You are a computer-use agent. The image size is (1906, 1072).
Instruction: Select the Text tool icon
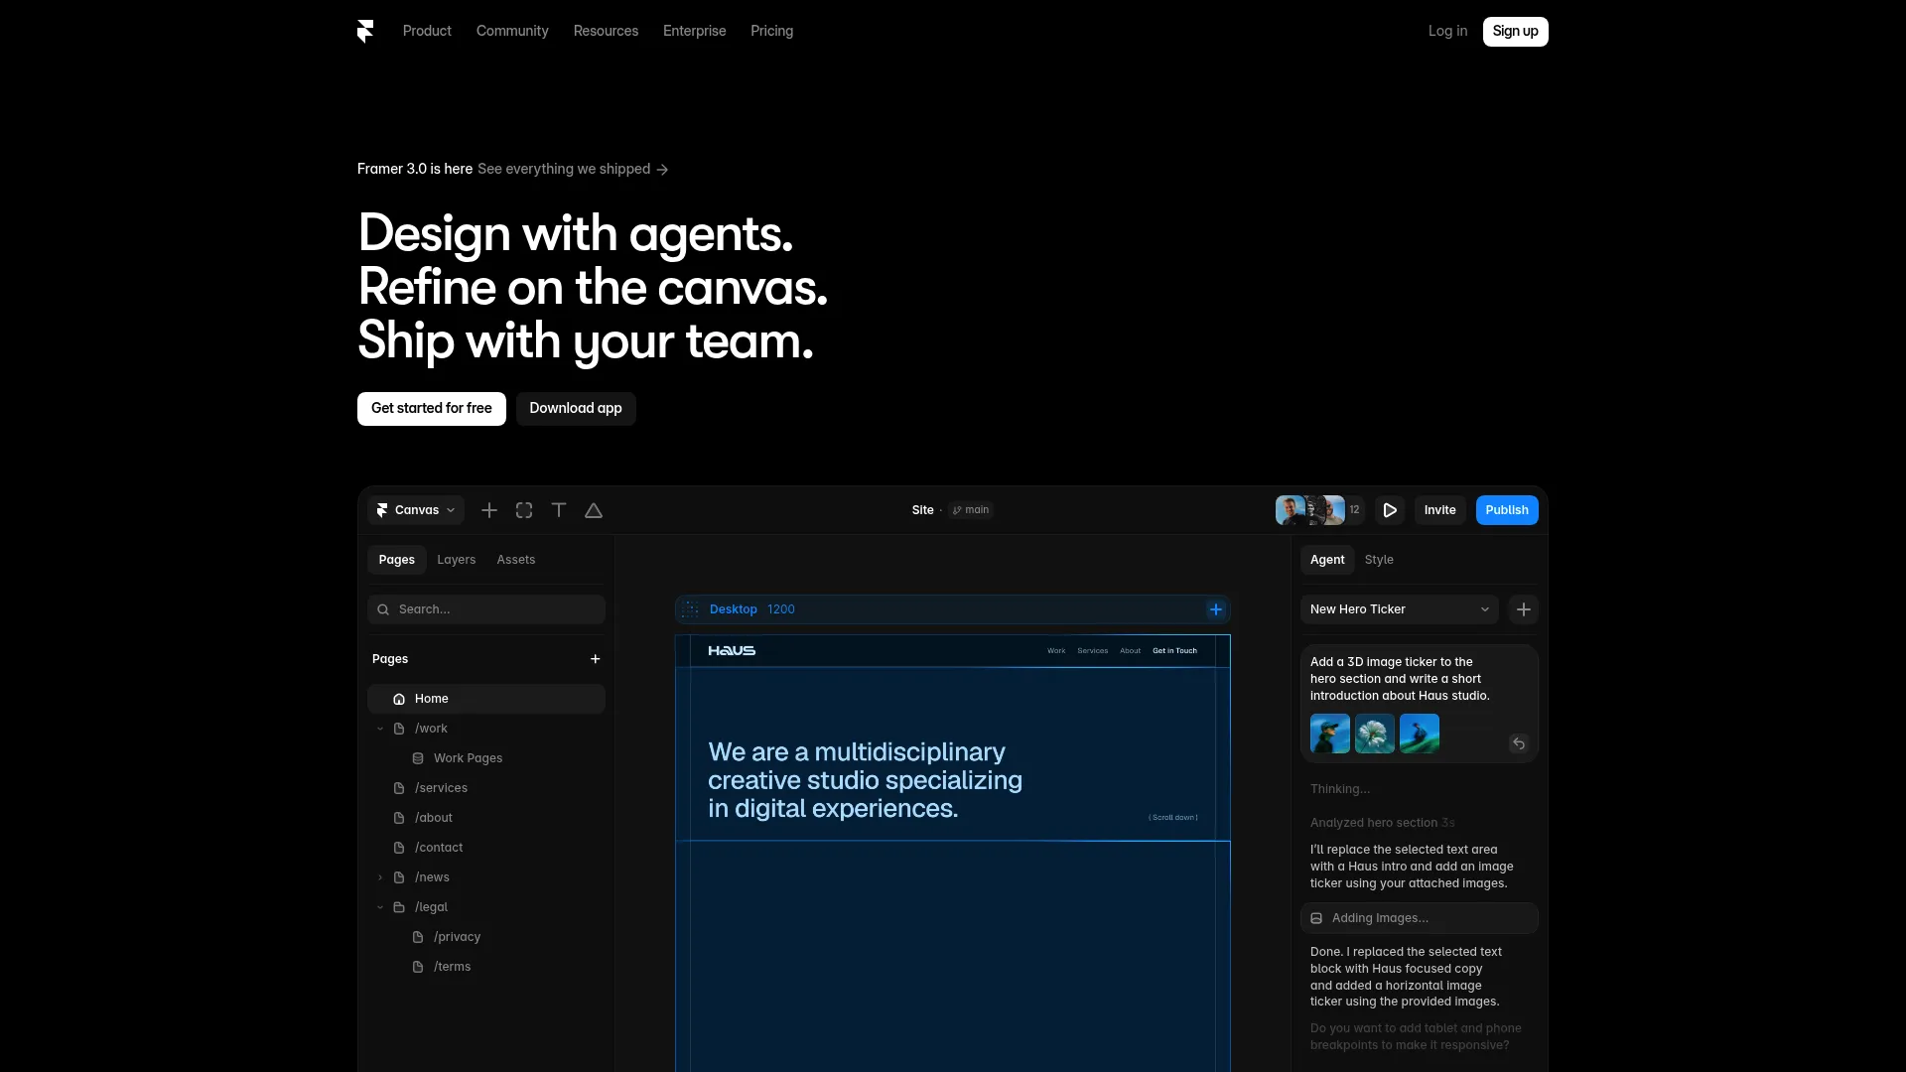(559, 510)
